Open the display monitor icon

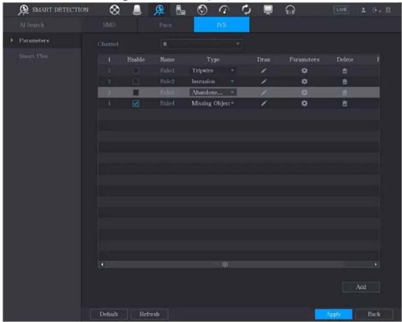pos(268,10)
